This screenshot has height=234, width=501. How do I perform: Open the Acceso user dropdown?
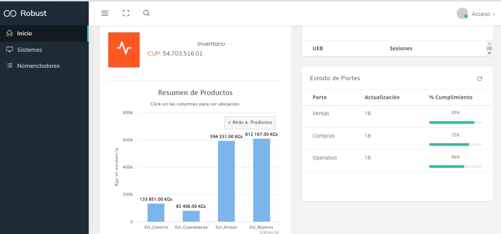483,14
